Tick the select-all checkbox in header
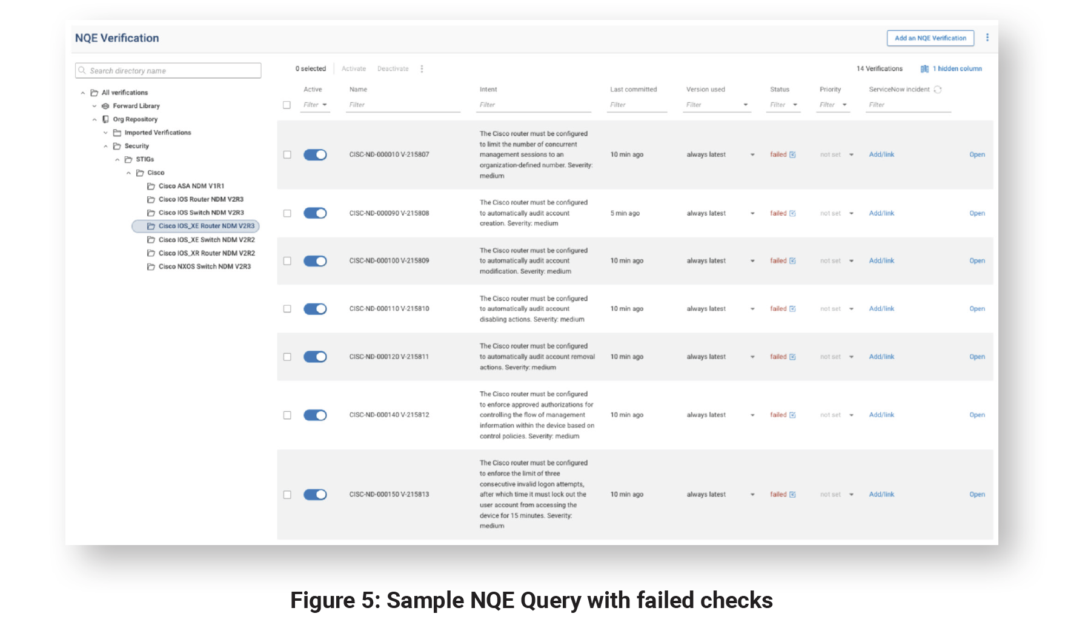This screenshot has height=625, width=1065. pos(287,105)
